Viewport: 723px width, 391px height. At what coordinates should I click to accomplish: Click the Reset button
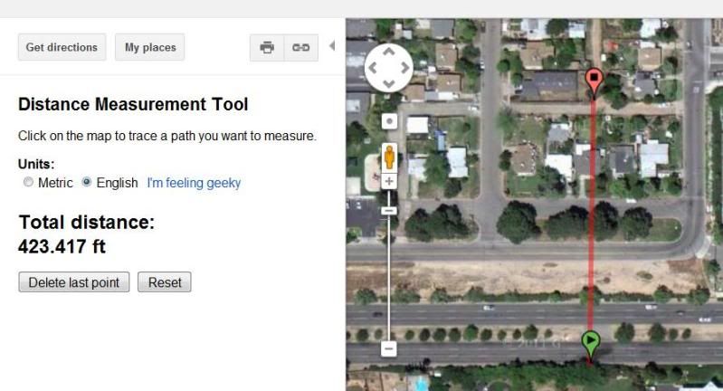click(165, 282)
